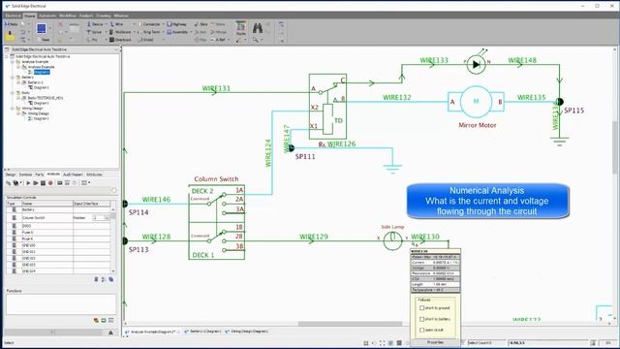Click the yellow Paste icon in ribbon
620x349 pixels.
(x=10, y=37)
